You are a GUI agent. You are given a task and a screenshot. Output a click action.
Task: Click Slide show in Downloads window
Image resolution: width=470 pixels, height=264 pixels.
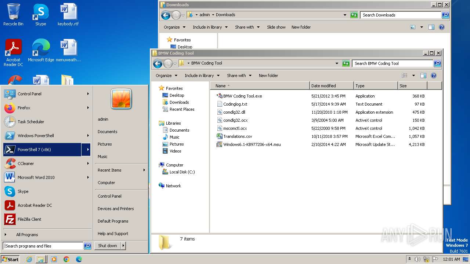[276, 27]
